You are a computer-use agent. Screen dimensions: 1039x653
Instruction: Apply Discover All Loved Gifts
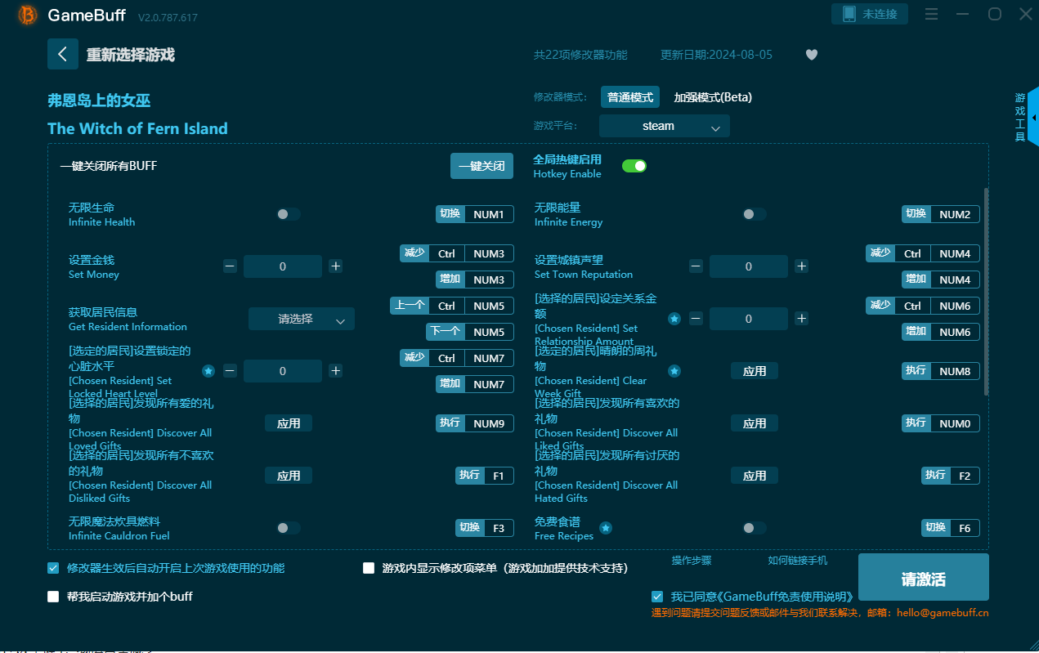[x=289, y=423]
